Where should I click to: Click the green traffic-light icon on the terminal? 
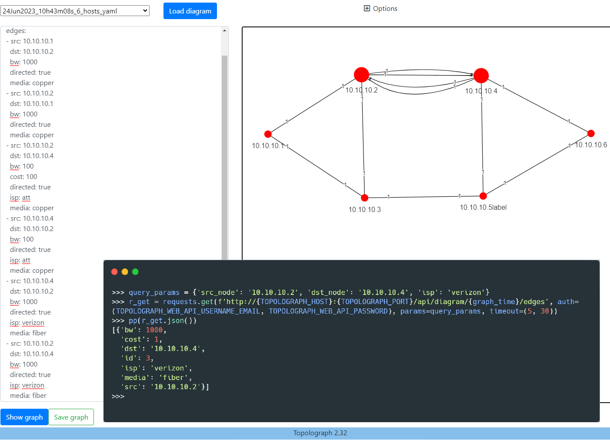click(135, 271)
